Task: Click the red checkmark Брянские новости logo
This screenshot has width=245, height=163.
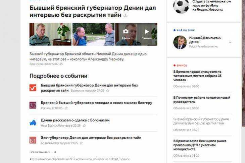Action: pyautogui.click(x=33, y=88)
